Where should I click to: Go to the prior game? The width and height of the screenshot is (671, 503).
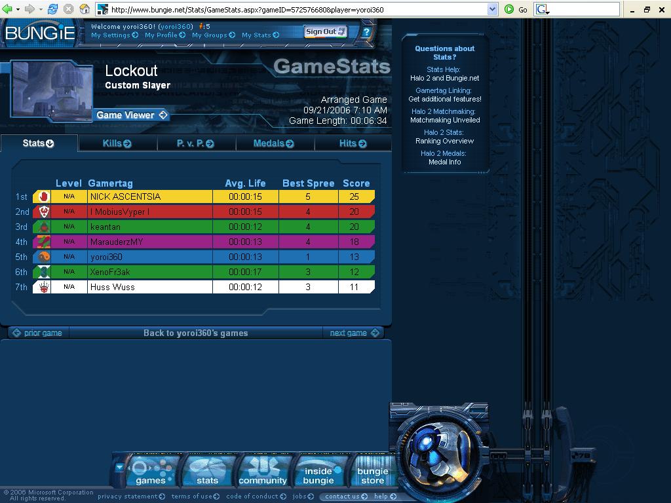[37, 333]
